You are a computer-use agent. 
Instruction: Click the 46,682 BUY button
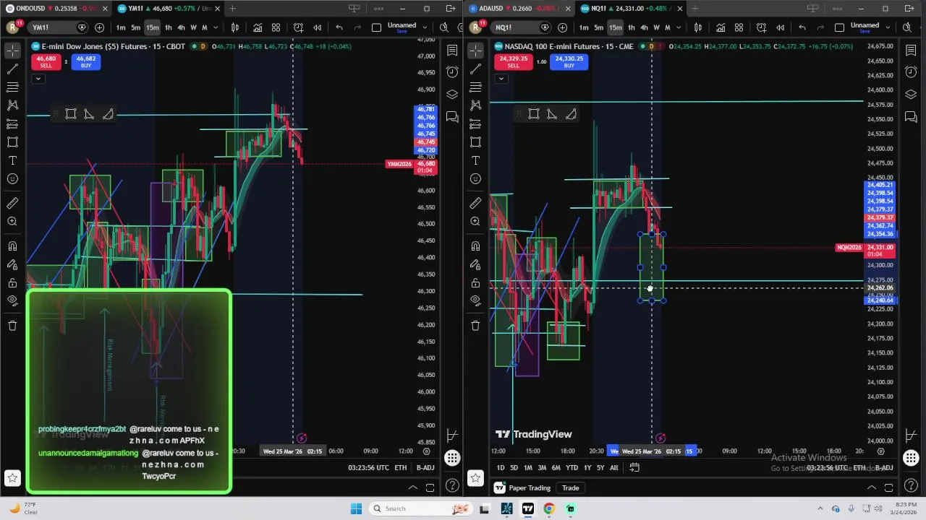85,62
